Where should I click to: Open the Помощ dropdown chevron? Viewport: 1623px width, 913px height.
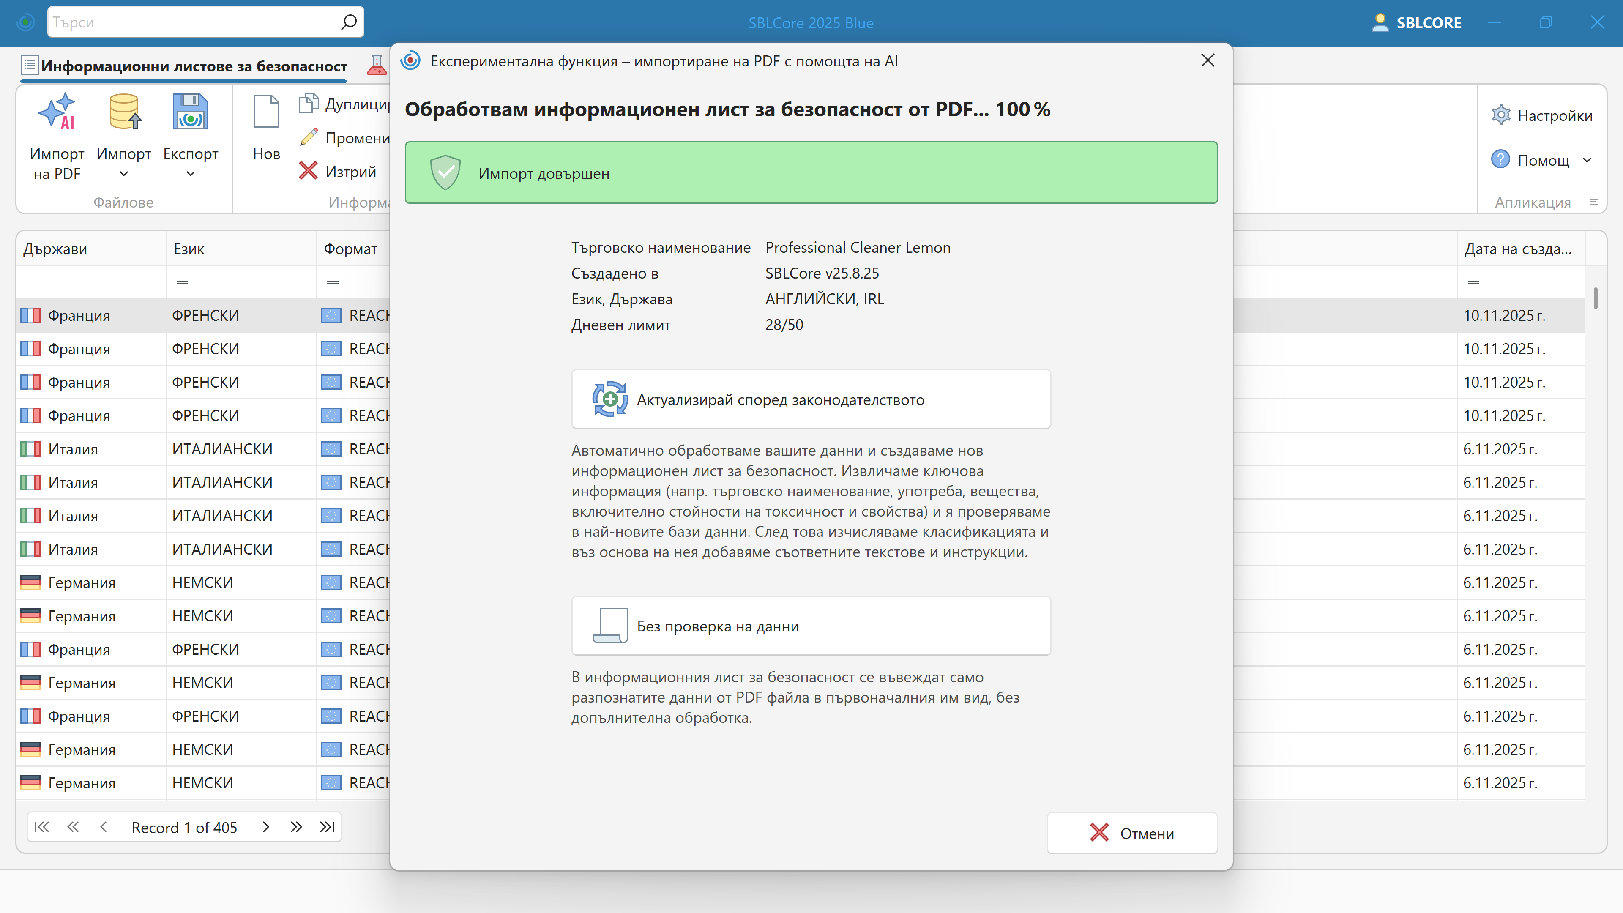tap(1587, 160)
